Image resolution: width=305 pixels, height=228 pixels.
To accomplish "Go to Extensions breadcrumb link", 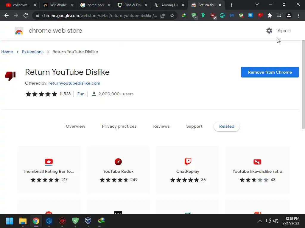I will coord(33,52).
